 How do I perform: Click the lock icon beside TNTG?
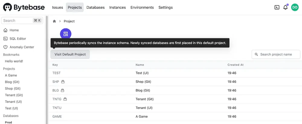click(x=65, y=99)
